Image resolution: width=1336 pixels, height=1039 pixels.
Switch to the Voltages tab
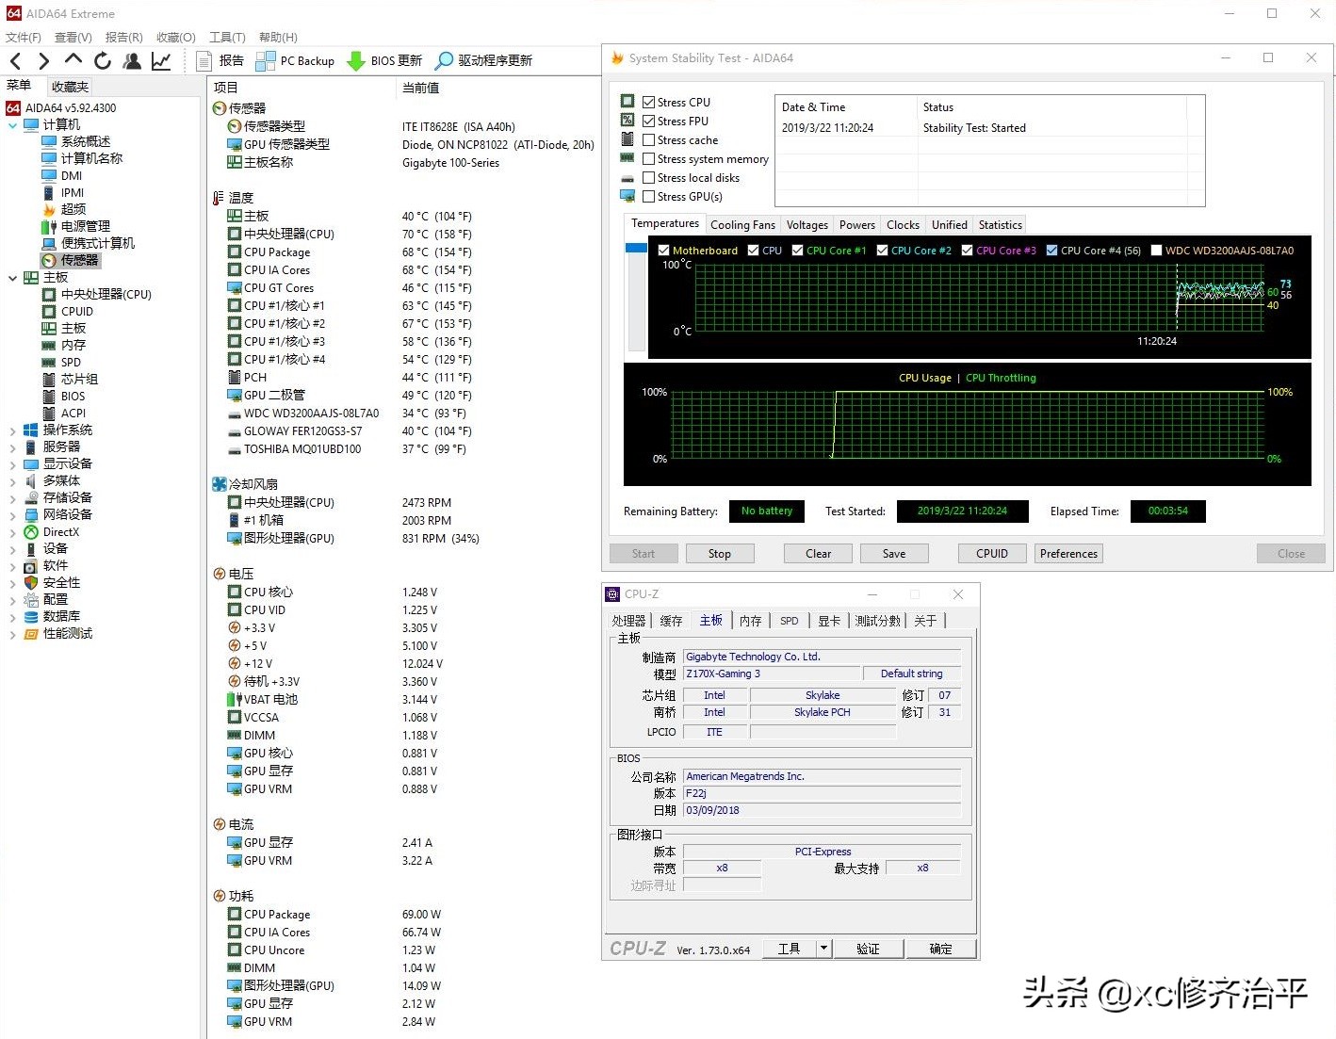(x=807, y=225)
